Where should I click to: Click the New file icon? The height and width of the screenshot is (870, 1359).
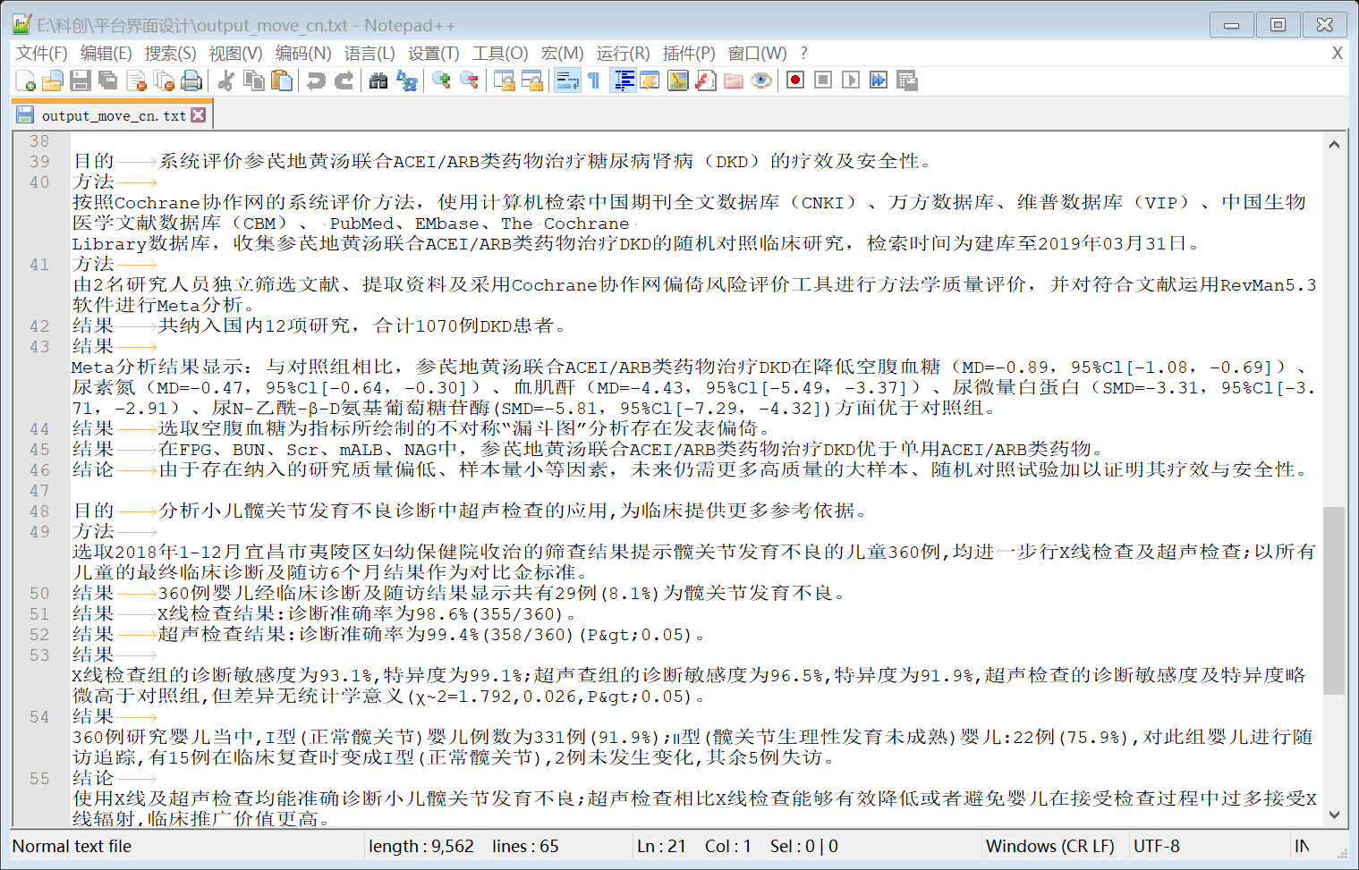[26, 81]
